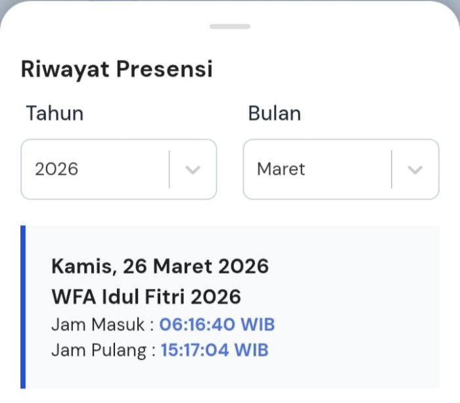Click the Jam Pulang time 15:17:04 WIB

(x=214, y=350)
